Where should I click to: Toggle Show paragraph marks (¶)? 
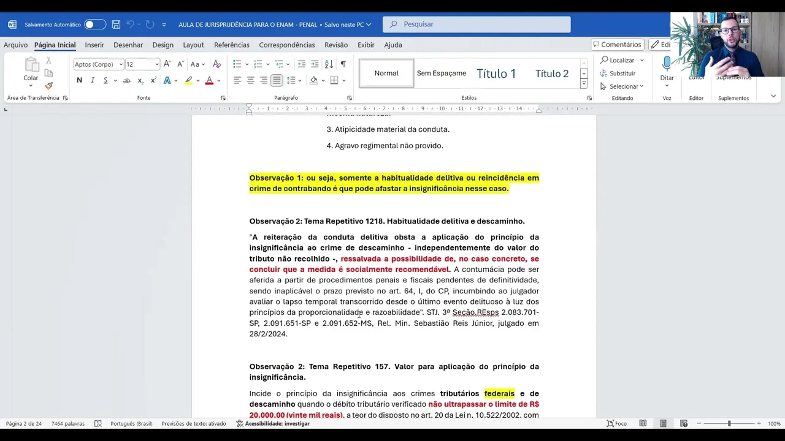(x=343, y=64)
